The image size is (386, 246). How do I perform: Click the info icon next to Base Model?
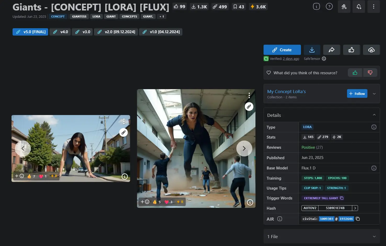[374, 168]
